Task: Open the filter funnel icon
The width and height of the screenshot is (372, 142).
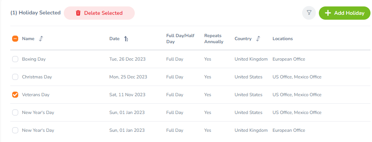Action: tap(309, 13)
